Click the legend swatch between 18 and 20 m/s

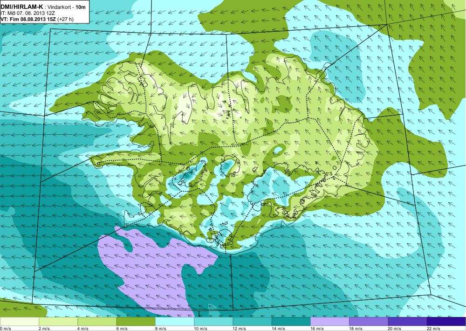(x=369, y=322)
